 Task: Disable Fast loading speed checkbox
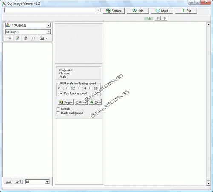coord(61,93)
